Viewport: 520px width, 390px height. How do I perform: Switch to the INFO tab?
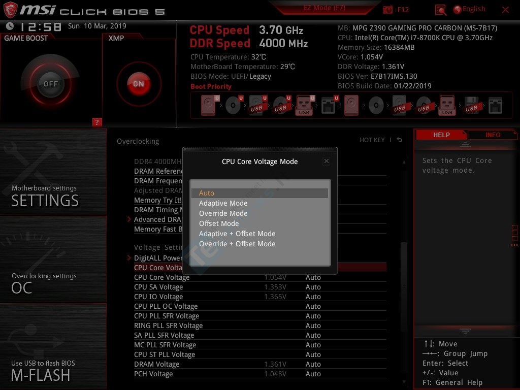click(x=493, y=135)
